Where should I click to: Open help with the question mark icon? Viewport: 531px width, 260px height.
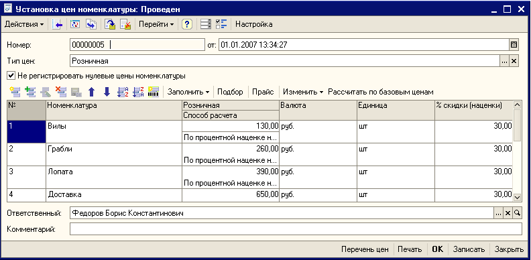[187, 24]
